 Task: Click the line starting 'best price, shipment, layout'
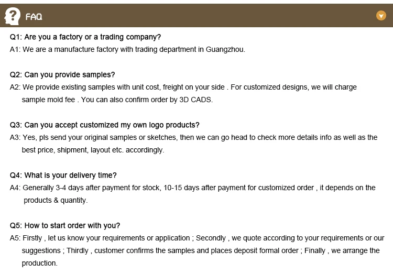click(93, 150)
